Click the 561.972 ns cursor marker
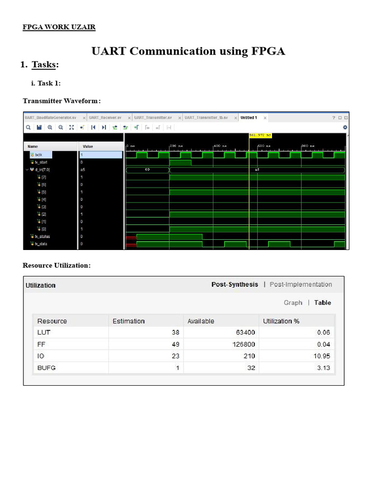375x500 pixels. (260, 135)
